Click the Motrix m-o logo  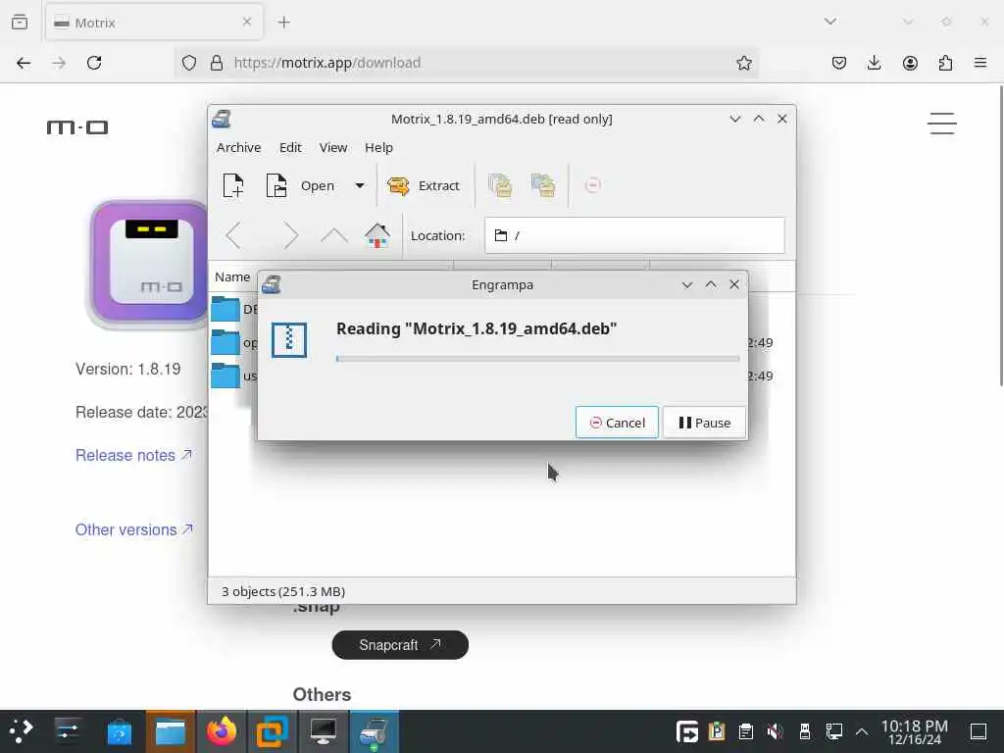77,127
